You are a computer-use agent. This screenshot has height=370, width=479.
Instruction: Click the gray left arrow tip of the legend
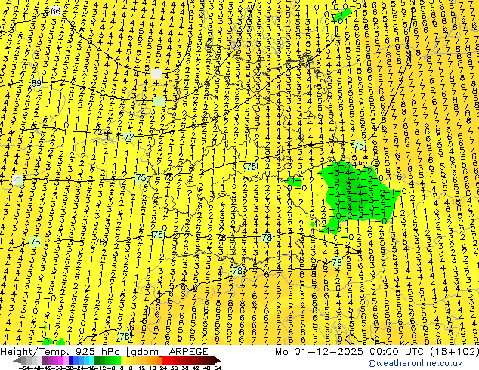17,361
